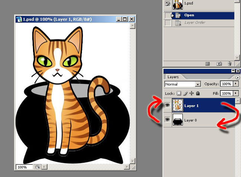
Task: Click the status bar preview icon beside zoom
Action: (x=37, y=167)
